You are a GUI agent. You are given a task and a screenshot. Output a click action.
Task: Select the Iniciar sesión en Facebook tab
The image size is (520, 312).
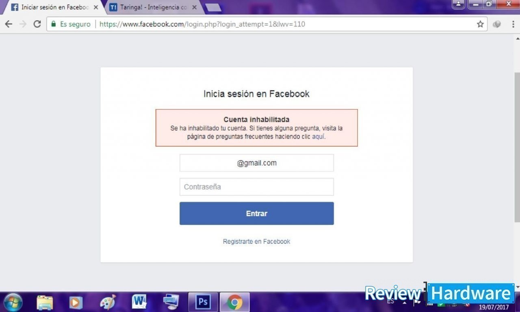55,7
